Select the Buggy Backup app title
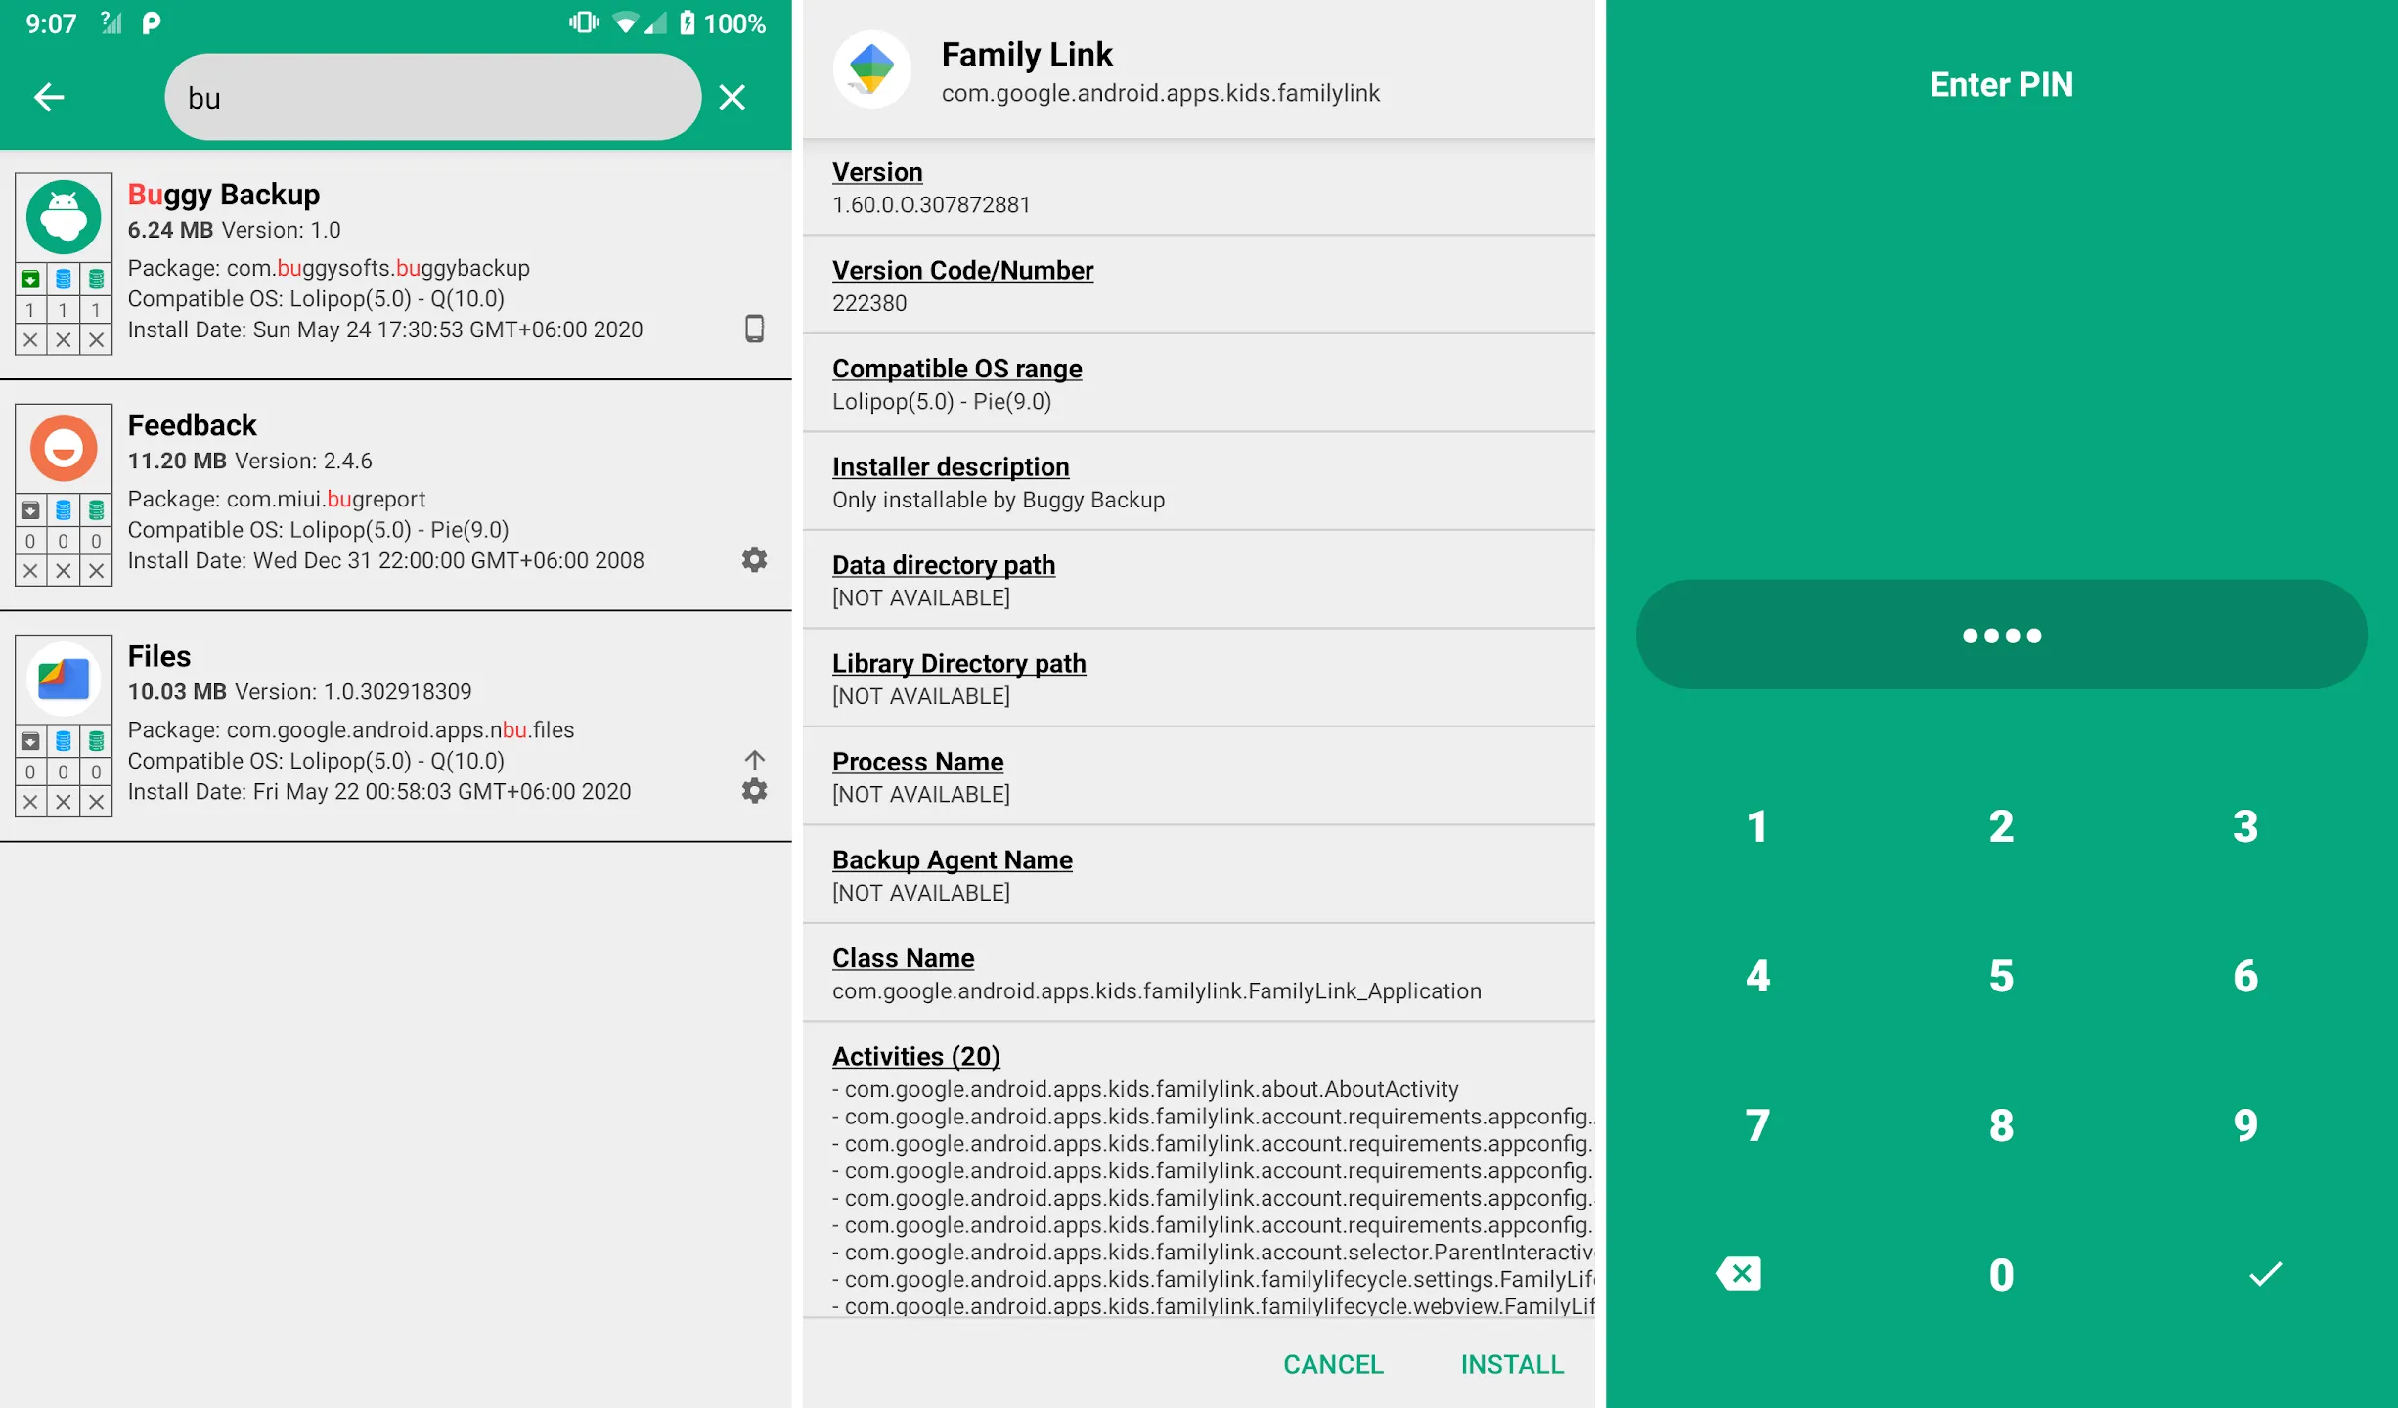2398x1408 pixels. pos(224,195)
